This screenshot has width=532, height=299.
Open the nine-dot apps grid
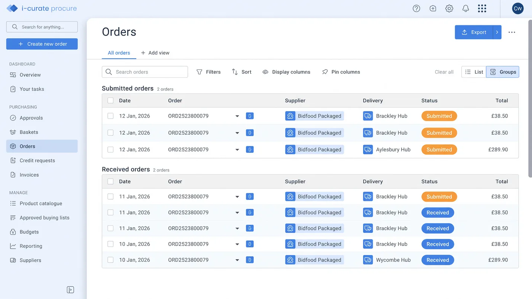pyautogui.click(x=482, y=9)
